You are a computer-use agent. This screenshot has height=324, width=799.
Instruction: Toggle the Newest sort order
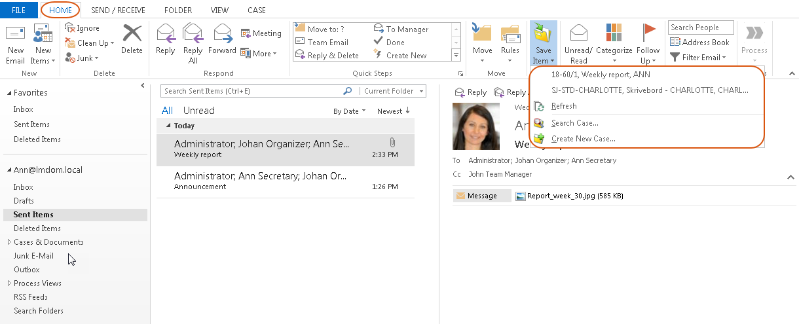pyautogui.click(x=393, y=111)
